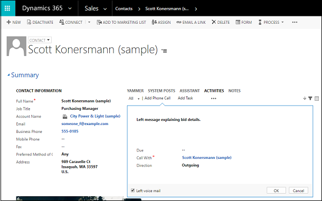Click the Mobile Phone empty value
This screenshot has height=201, width=322.
tap(63, 139)
